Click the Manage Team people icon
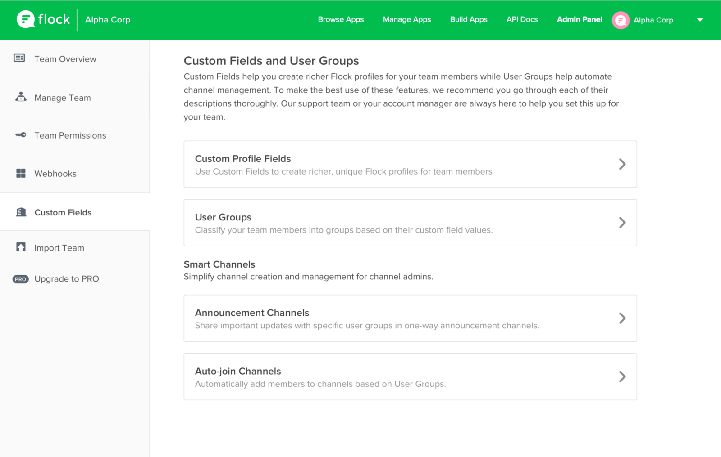This screenshot has width=721, height=457. [x=21, y=97]
